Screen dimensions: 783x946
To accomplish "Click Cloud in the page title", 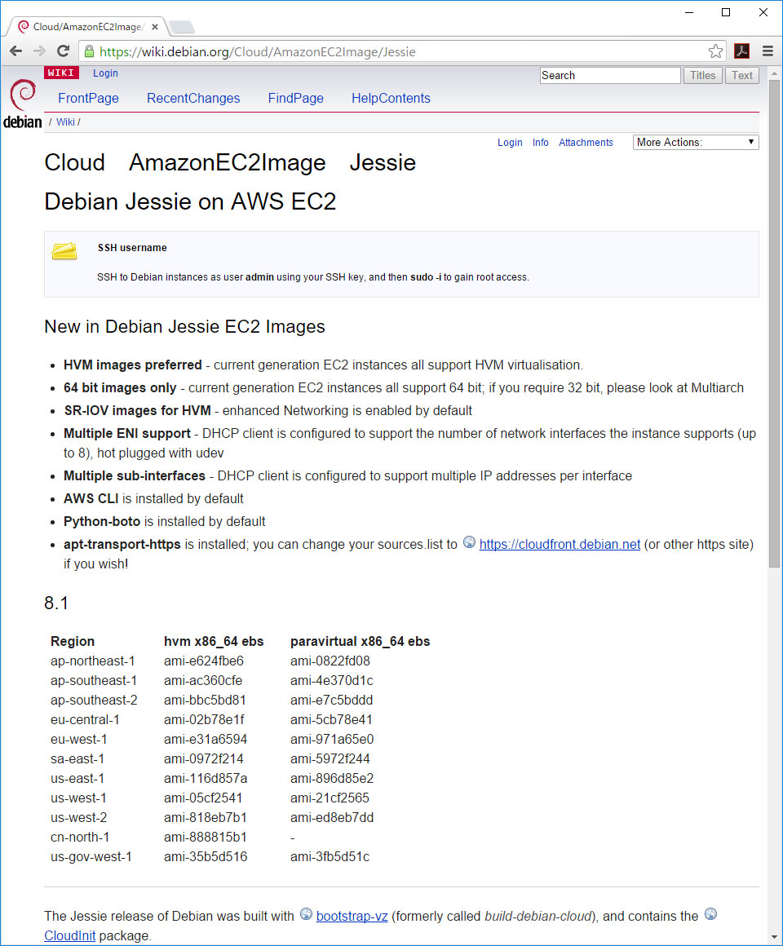I will point(75,163).
